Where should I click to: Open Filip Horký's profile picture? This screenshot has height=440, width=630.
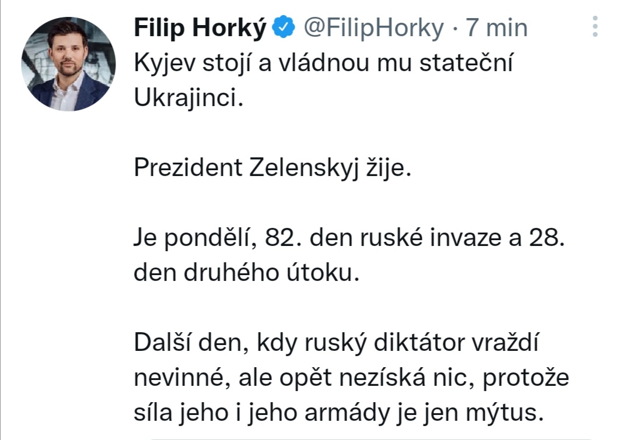tap(65, 64)
